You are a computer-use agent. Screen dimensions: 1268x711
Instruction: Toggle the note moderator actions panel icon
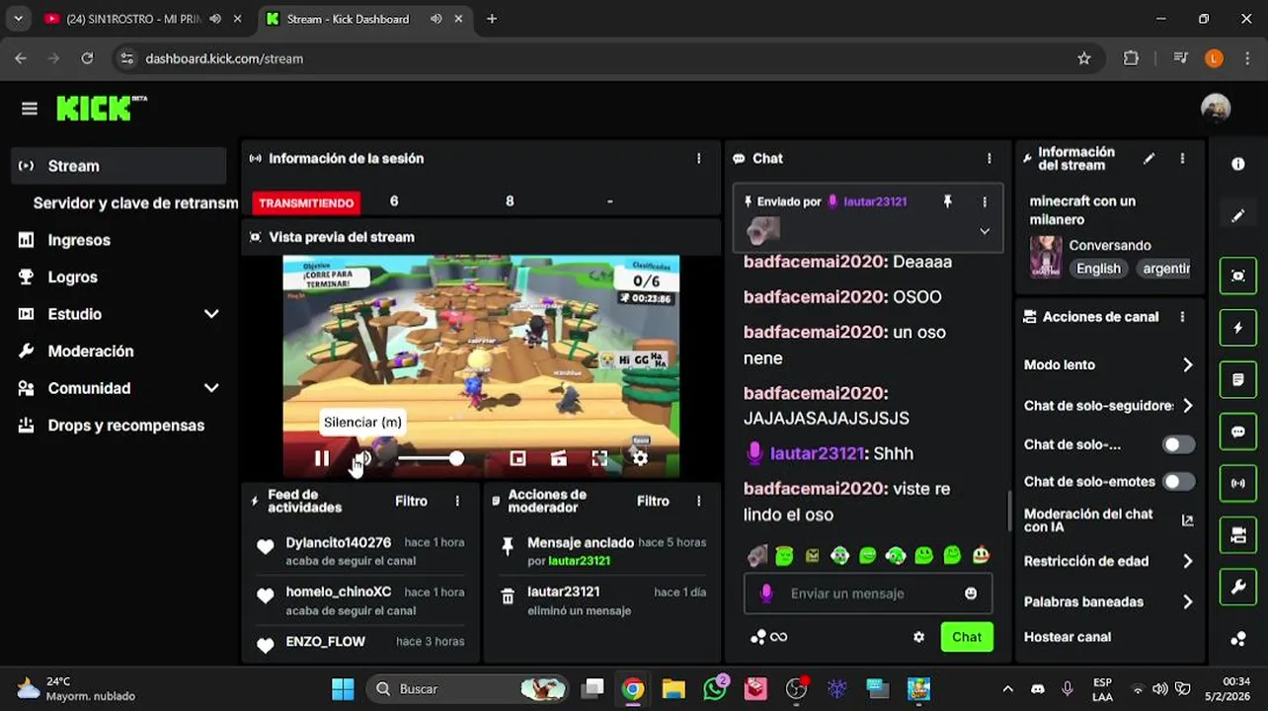tap(1238, 380)
